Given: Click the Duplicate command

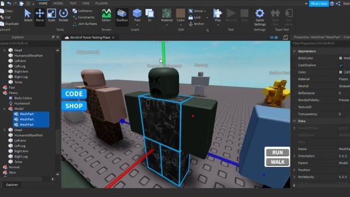Looking at the screenshot, I should 9,24.
